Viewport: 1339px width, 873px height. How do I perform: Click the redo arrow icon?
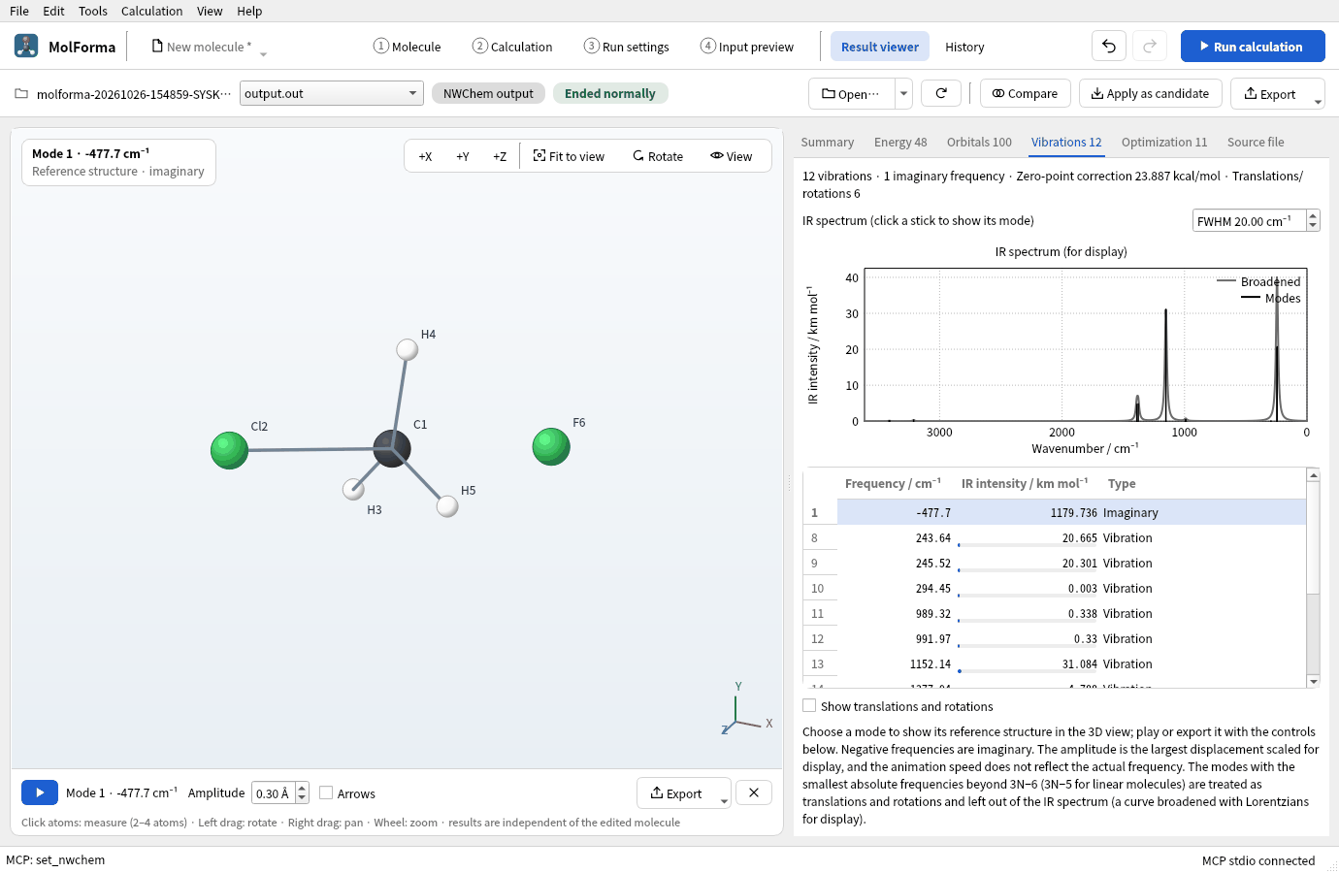(1150, 47)
